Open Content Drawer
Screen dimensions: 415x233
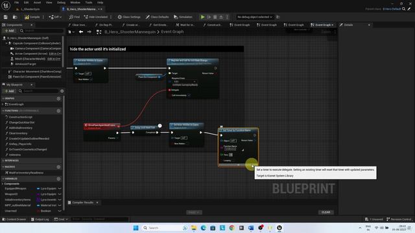(14, 219)
